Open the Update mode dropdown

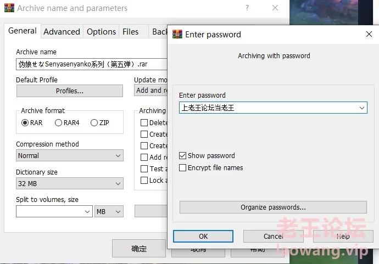click(151, 90)
